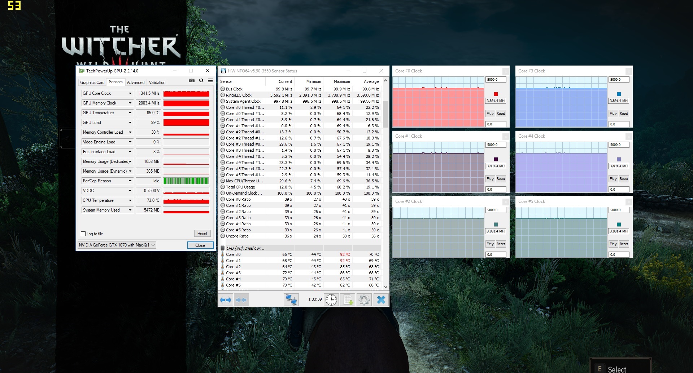This screenshot has width=693, height=373.
Task: Click the HWiNFO expand columns arrows icon
Action: click(226, 299)
